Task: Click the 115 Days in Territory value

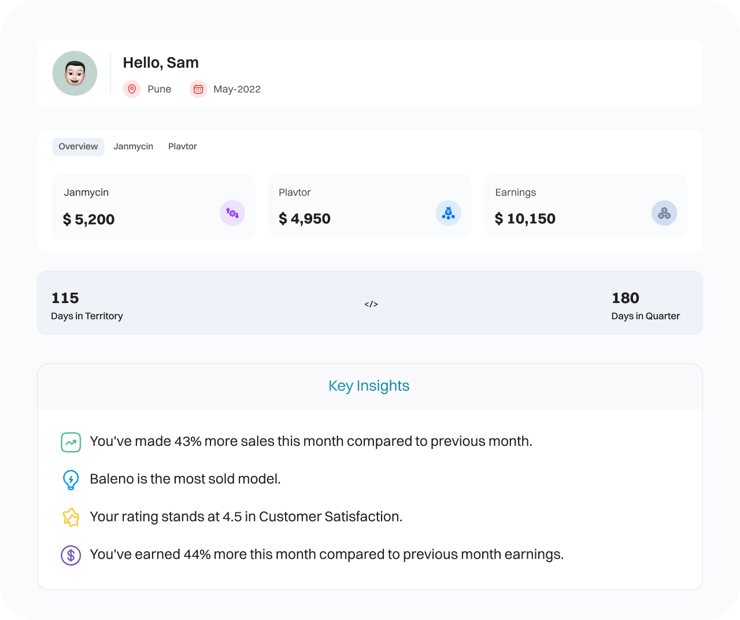Action: (x=65, y=298)
